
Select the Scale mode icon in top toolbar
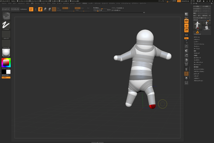(50, 9)
